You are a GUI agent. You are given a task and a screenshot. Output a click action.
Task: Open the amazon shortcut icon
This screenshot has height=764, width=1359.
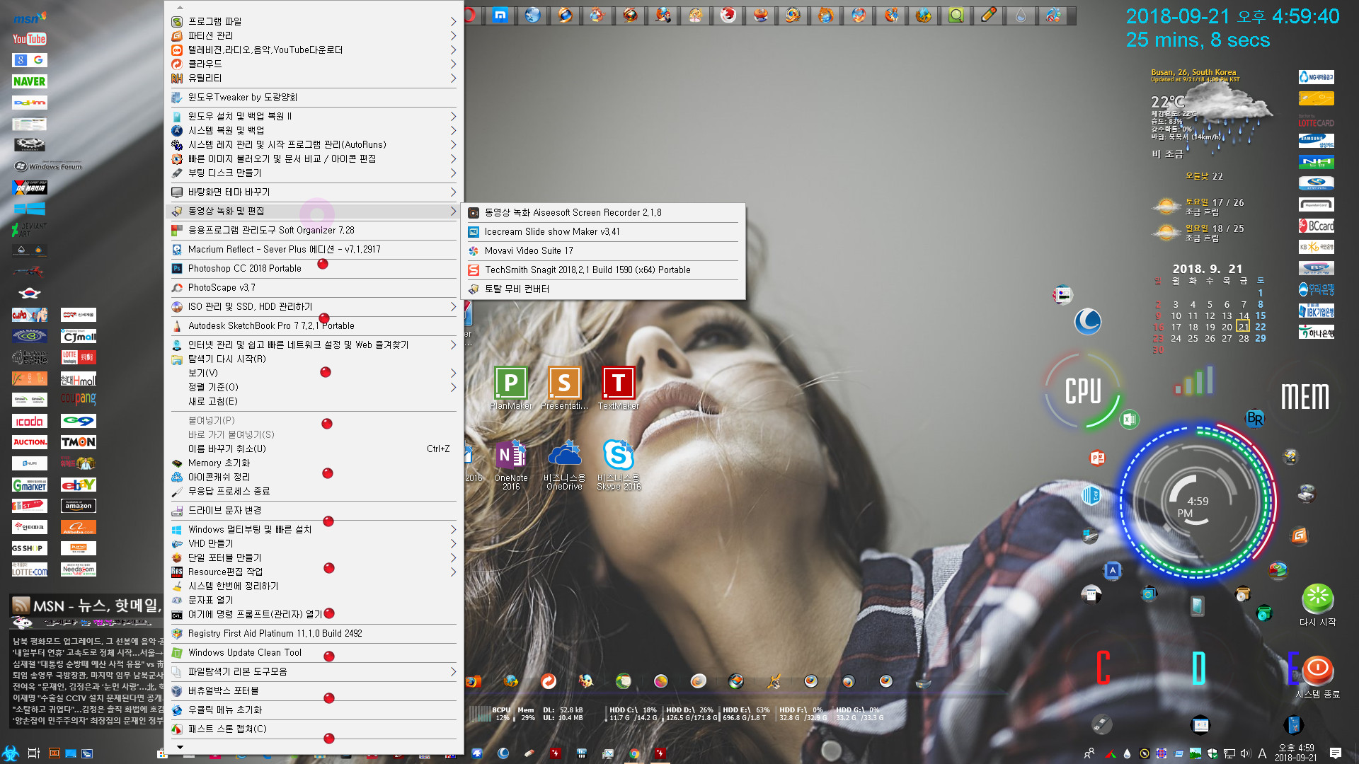(x=78, y=506)
